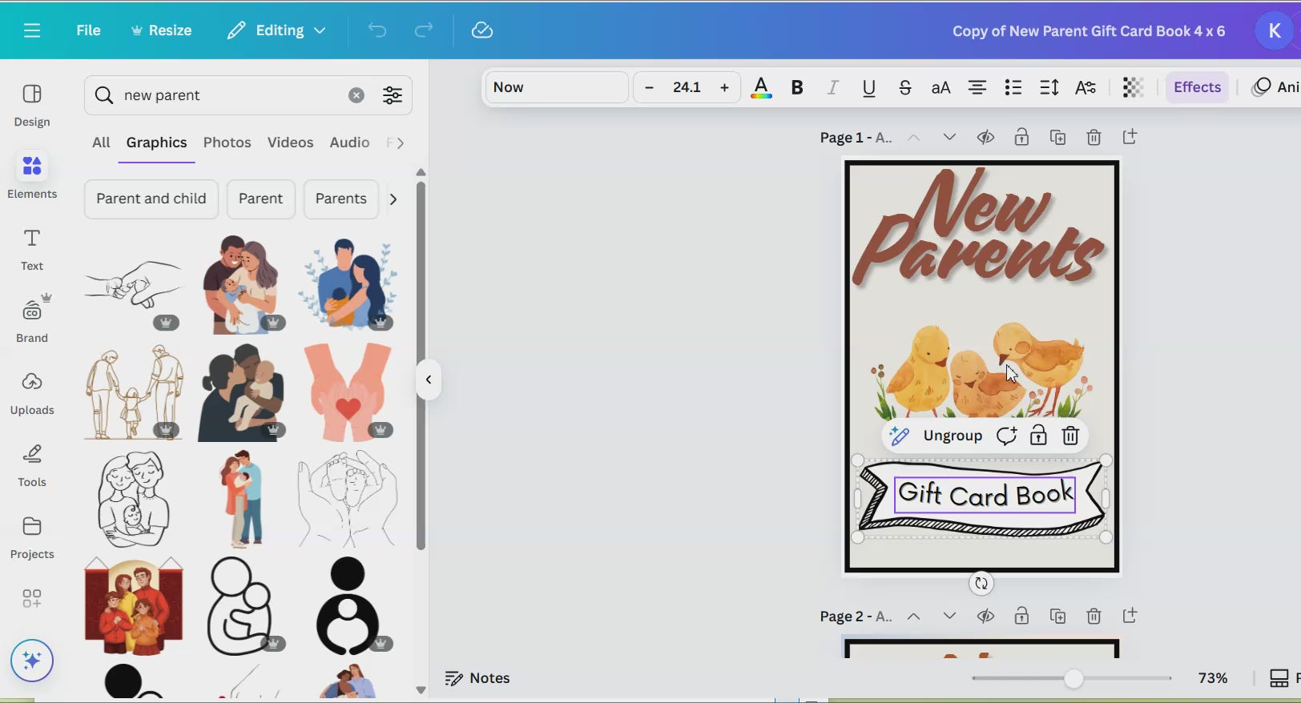Click the rotate handle below the page

(981, 583)
